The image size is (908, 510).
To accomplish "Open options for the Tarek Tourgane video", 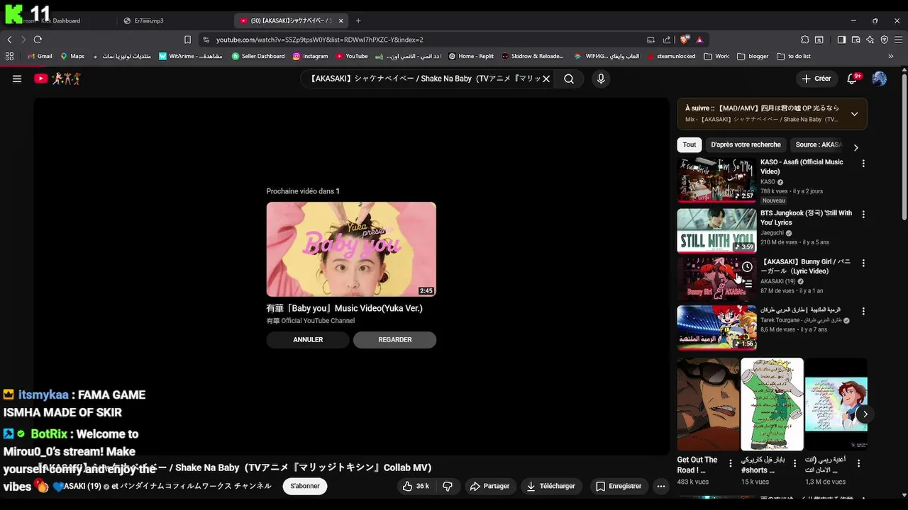I will pyautogui.click(x=863, y=311).
